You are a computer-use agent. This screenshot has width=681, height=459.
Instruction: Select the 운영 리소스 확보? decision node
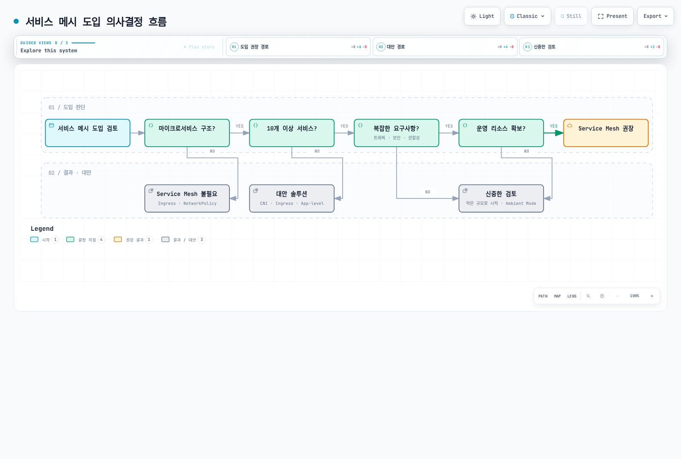point(501,133)
